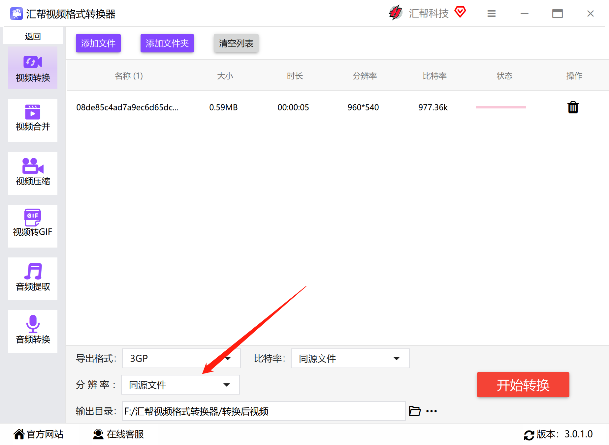Click the 版本: 3.0.1.0 text
Screen dimensions: 609x445
coord(564,434)
